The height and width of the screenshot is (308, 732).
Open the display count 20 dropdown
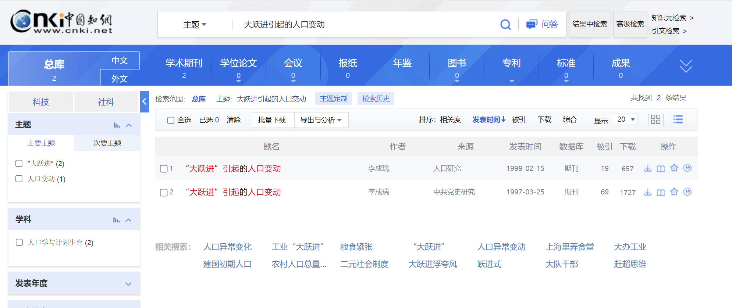coord(625,119)
